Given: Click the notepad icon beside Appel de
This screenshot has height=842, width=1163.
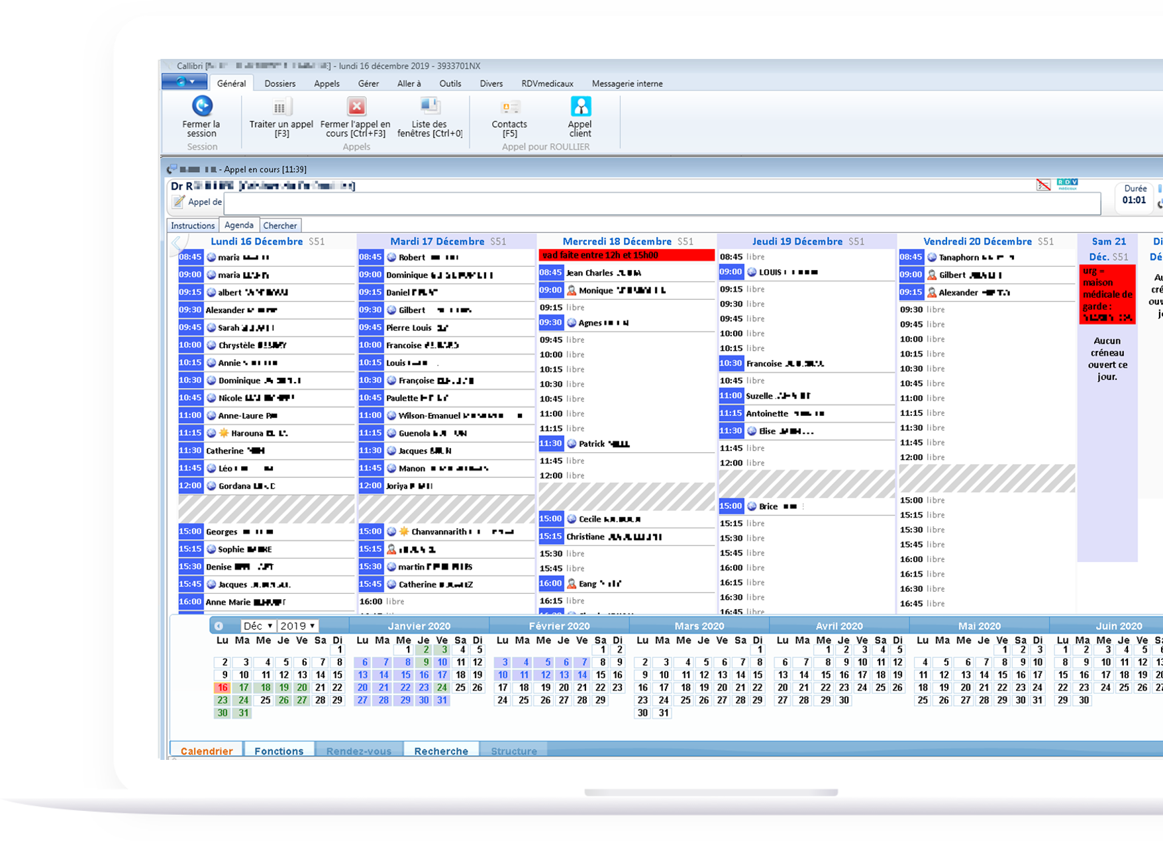Looking at the screenshot, I should [178, 202].
